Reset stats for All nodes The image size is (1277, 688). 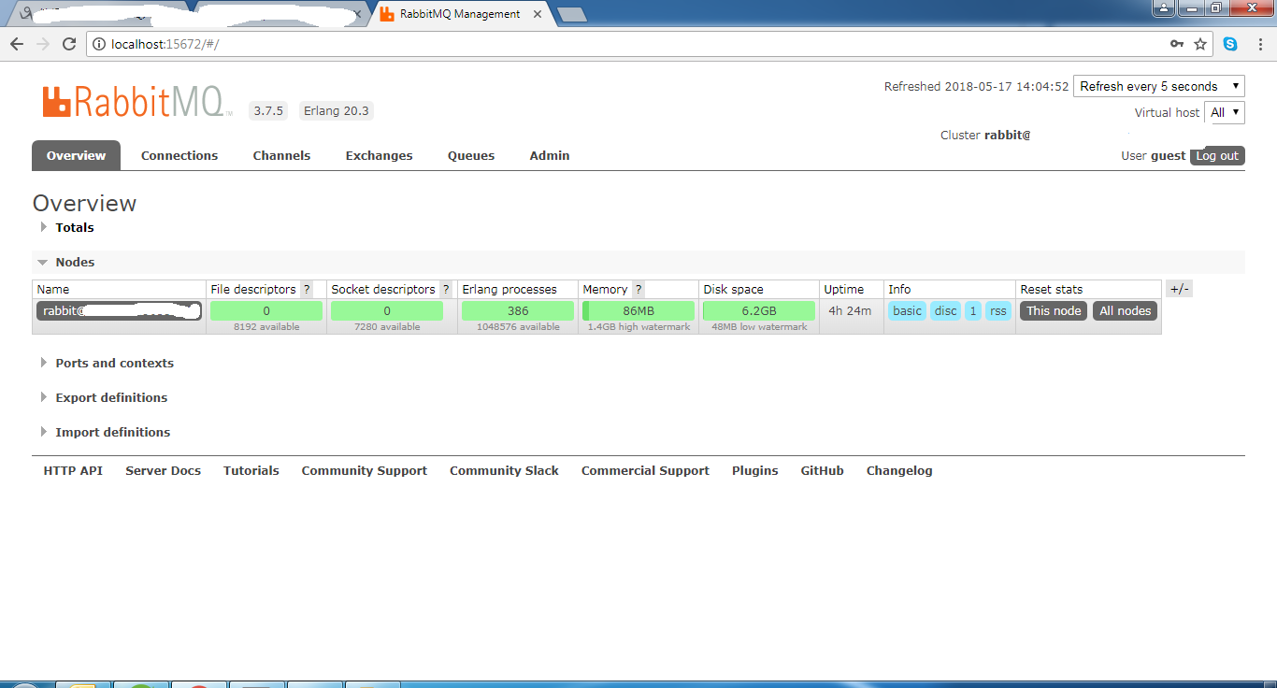point(1126,310)
